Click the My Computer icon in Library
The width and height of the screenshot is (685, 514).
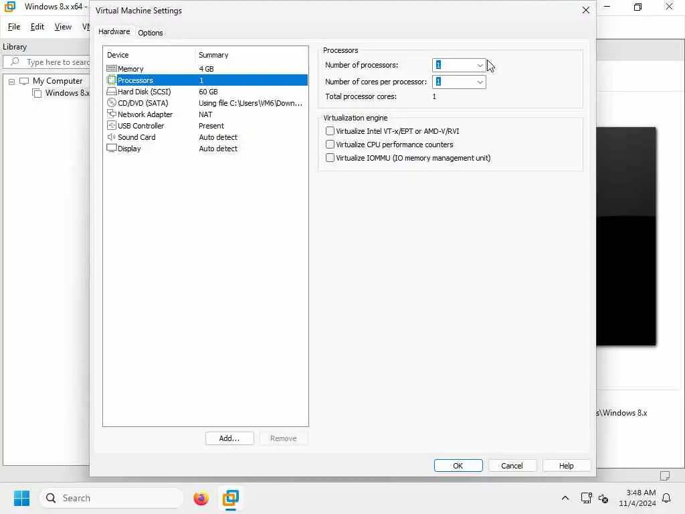click(x=24, y=81)
